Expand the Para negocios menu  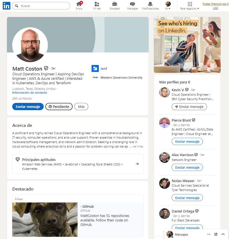coord(189,6)
